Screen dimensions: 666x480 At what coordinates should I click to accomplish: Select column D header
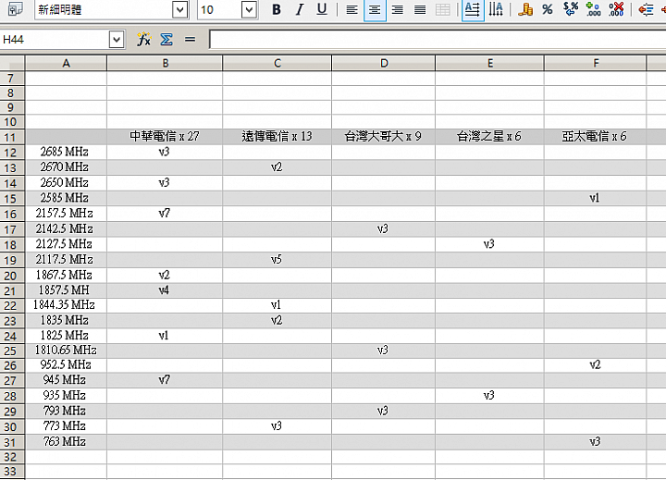pos(384,63)
